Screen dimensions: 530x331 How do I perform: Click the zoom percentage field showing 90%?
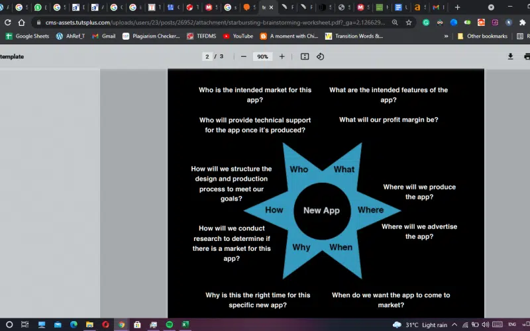pos(262,57)
